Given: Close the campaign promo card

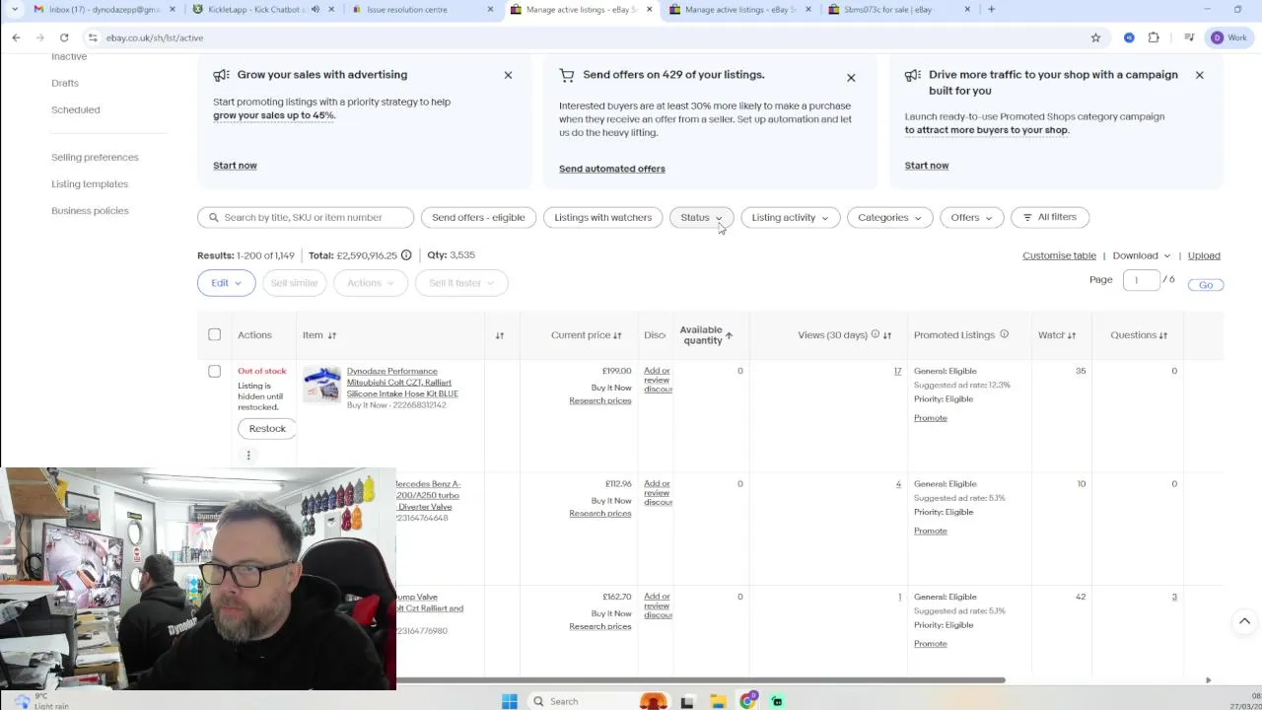Looking at the screenshot, I should [1199, 75].
